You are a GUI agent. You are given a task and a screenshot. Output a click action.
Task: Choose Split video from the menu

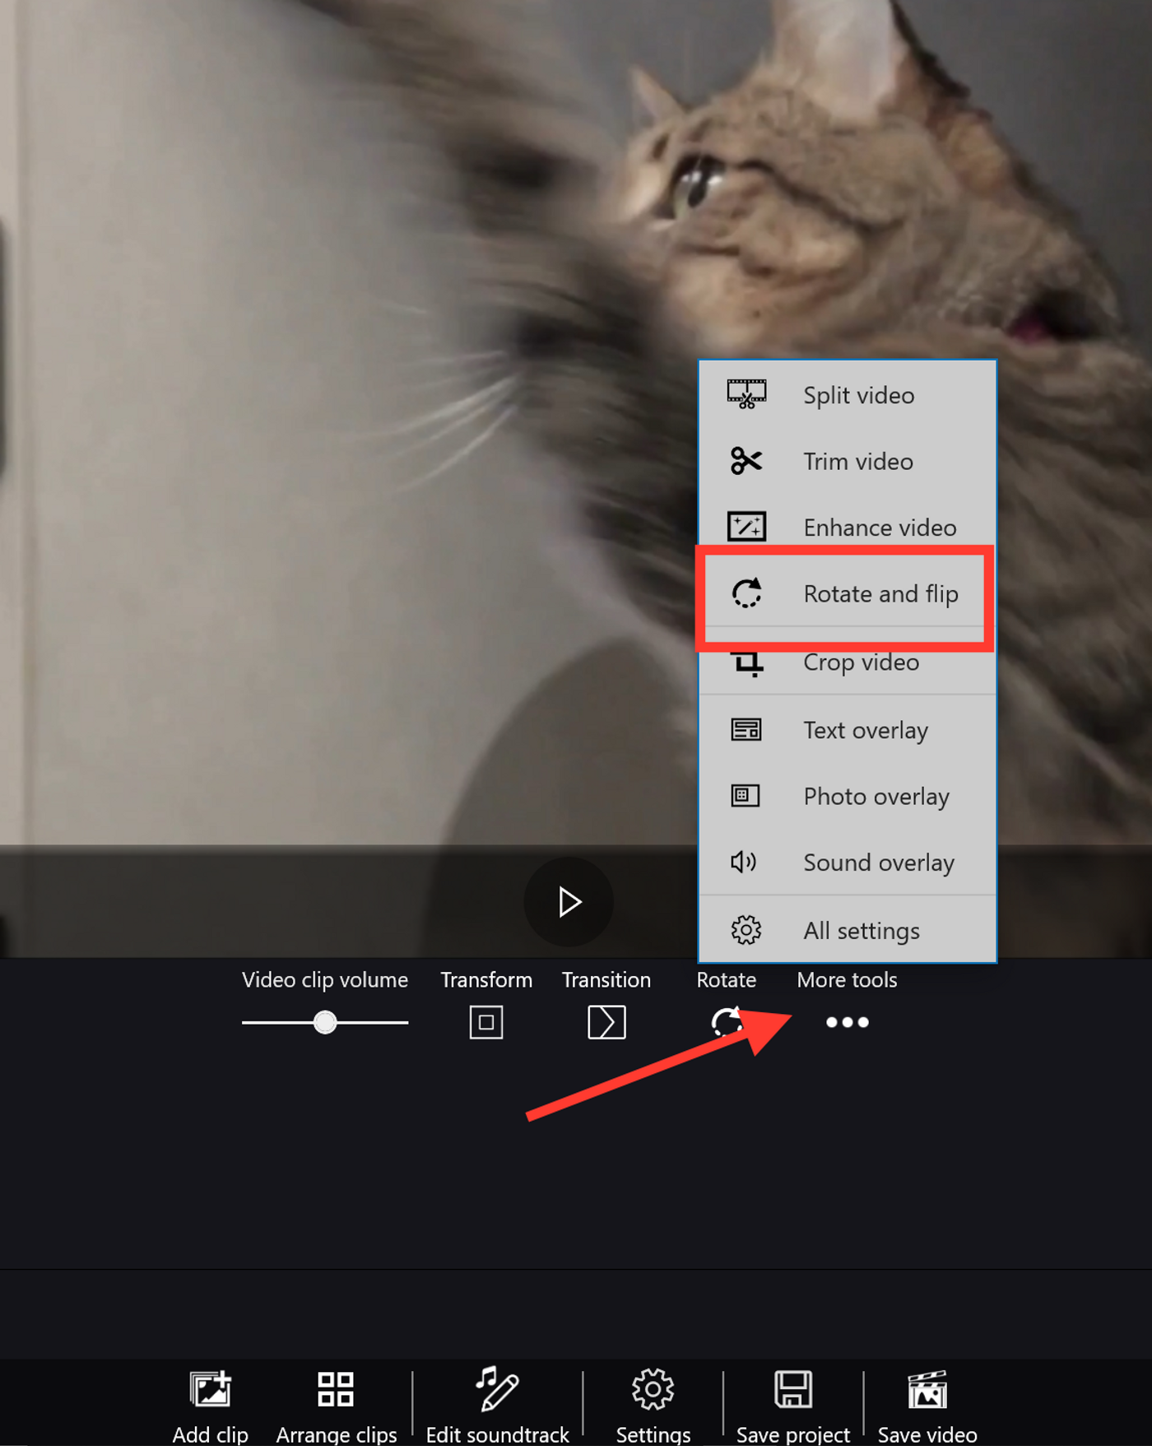point(848,395)
